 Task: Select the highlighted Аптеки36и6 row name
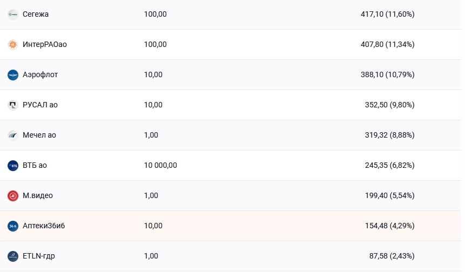[x=44, y=226]
